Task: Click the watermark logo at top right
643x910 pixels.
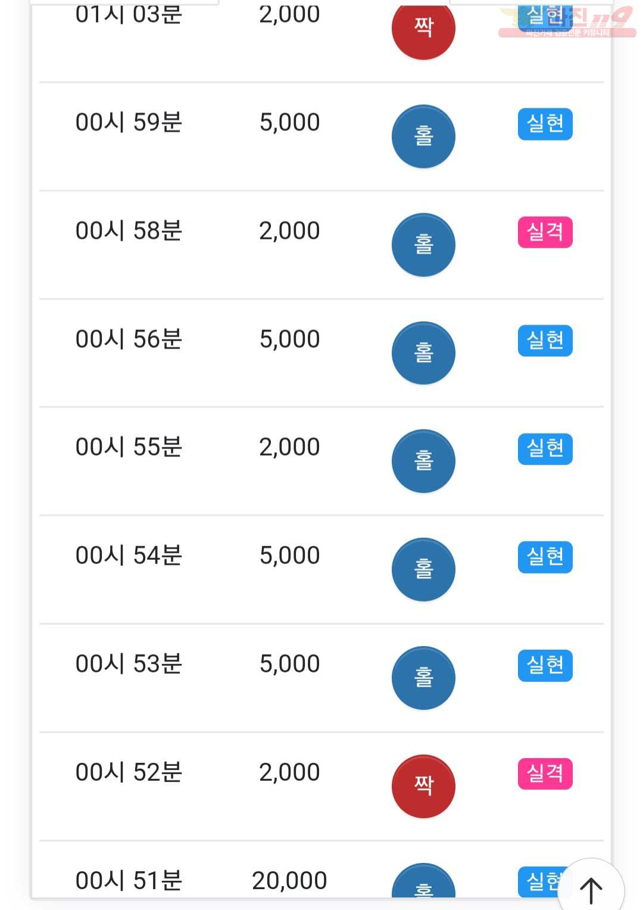Action: tap(567, 23)
